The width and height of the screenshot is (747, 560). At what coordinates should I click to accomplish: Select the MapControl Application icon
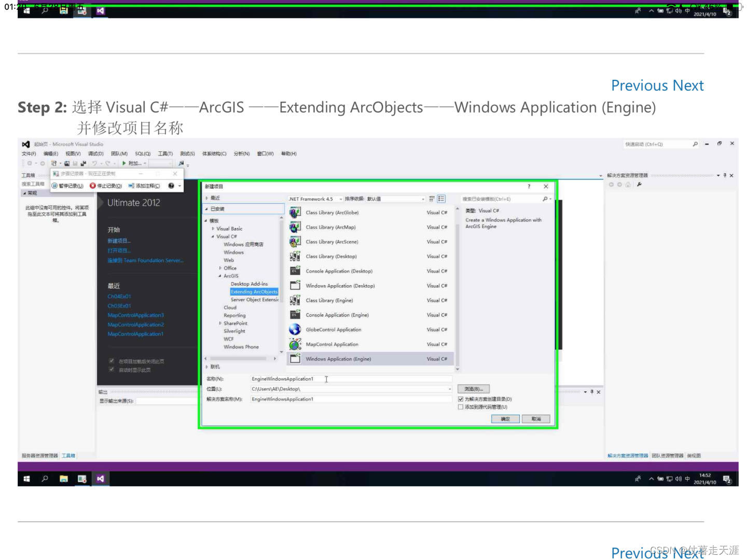295,344
